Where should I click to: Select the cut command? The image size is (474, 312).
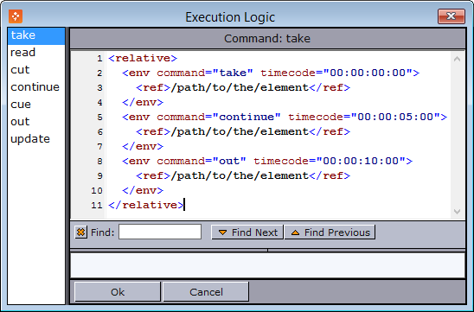pyautogui.click(x=36, y=70)
